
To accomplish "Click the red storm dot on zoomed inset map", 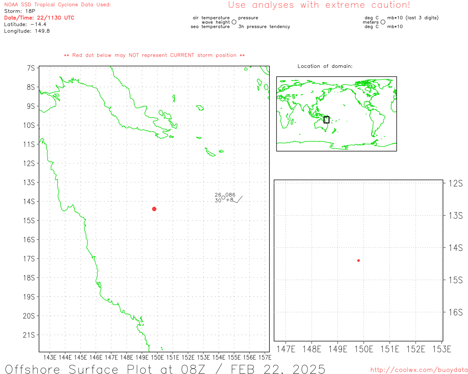I will [x=359, y=260].
